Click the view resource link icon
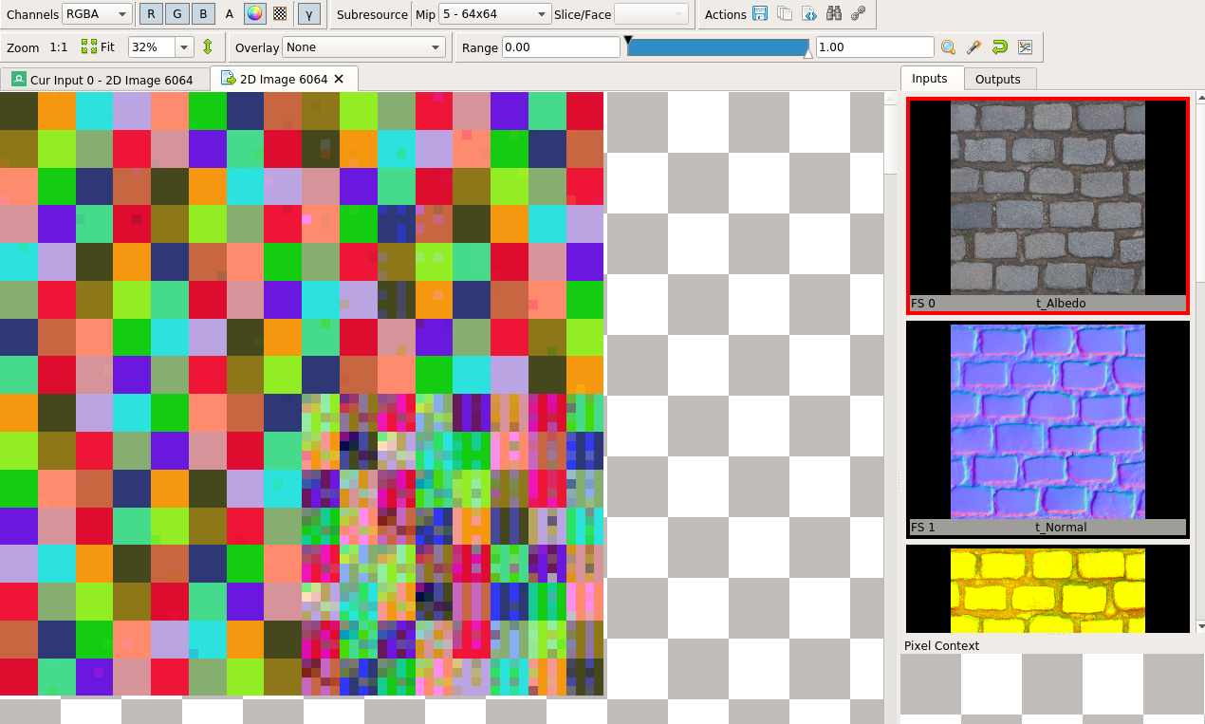Image resolution: width=1205 pixels, height=724 pixels. [859, 14]
